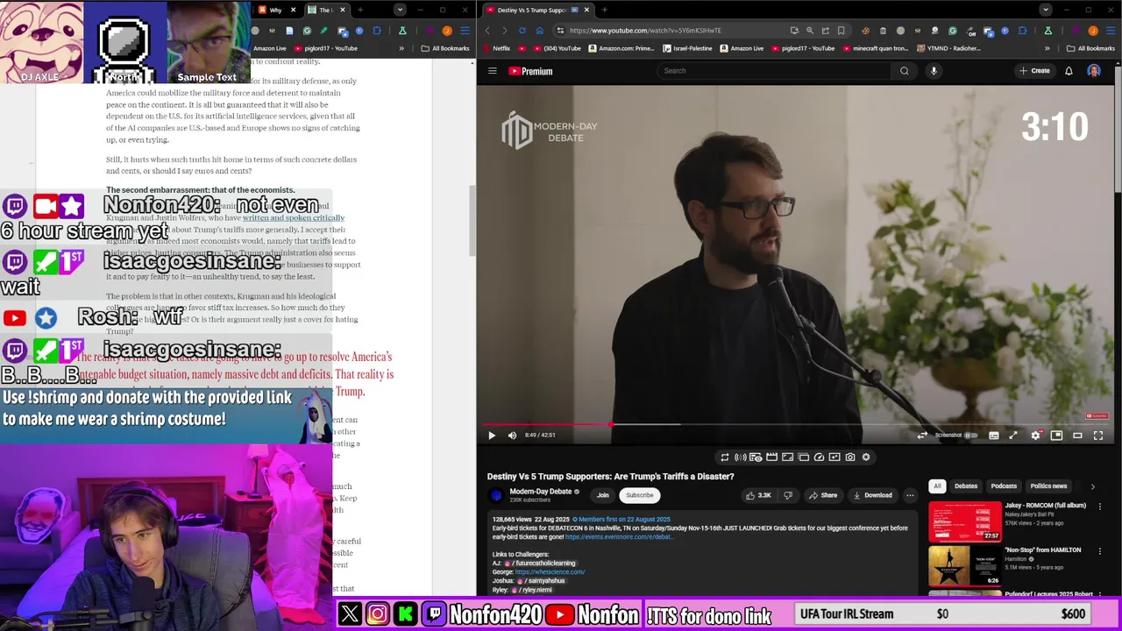Like the video with 3.3K likes

point(758,495)
